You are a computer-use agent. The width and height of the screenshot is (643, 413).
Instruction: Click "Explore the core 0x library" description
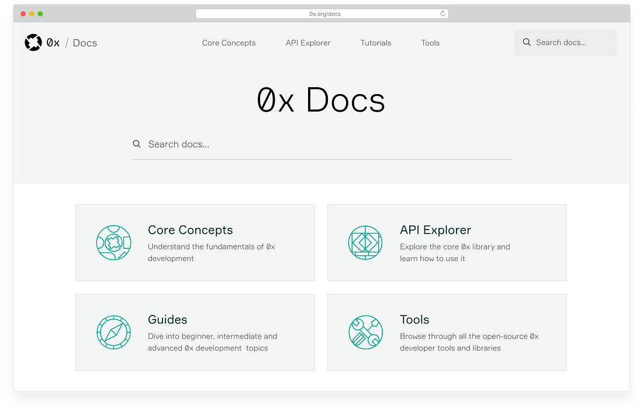click(x=455, y=252)
